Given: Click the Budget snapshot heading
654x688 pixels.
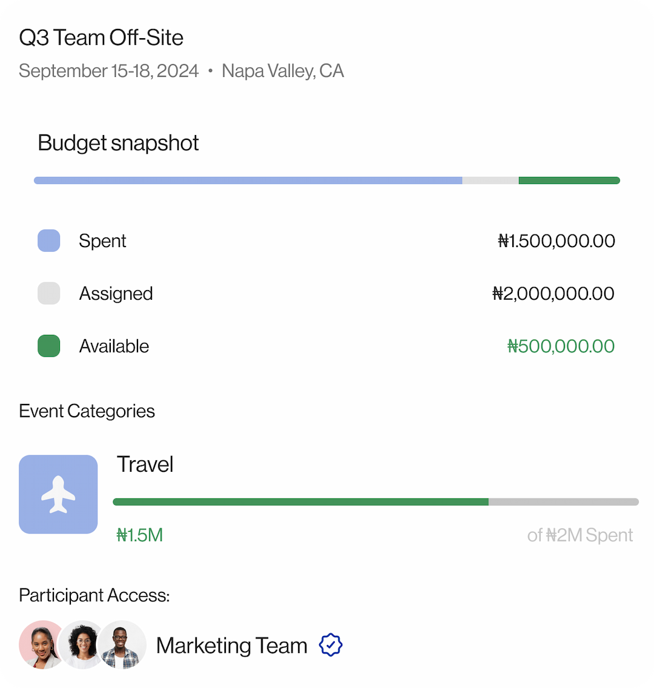Looking at the screenshot, I should pos(118,143).
